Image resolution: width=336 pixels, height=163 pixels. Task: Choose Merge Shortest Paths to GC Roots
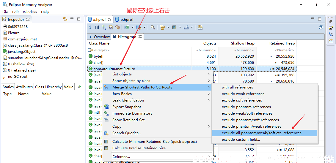pos(157,87)
